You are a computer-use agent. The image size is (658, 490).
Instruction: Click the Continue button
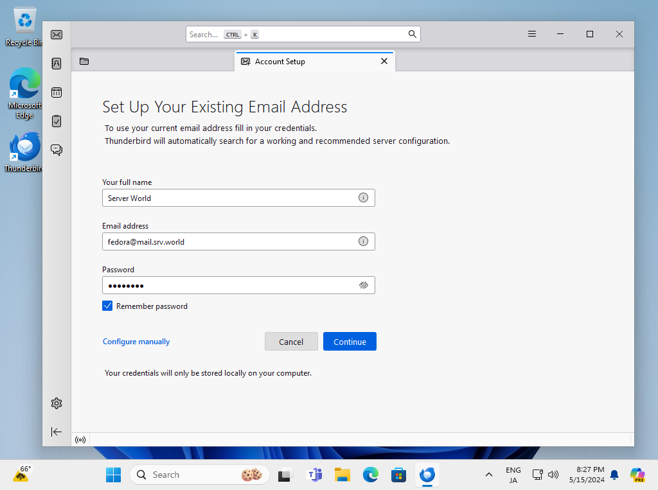[x=350, y=342]
